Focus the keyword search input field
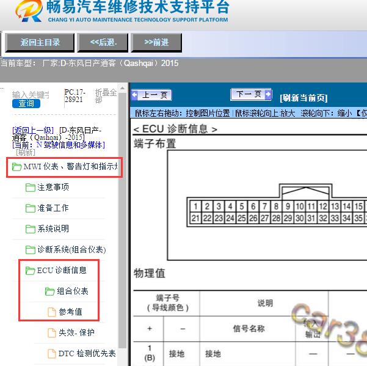Viewport: 367px width, 366px height. point(31,95)
